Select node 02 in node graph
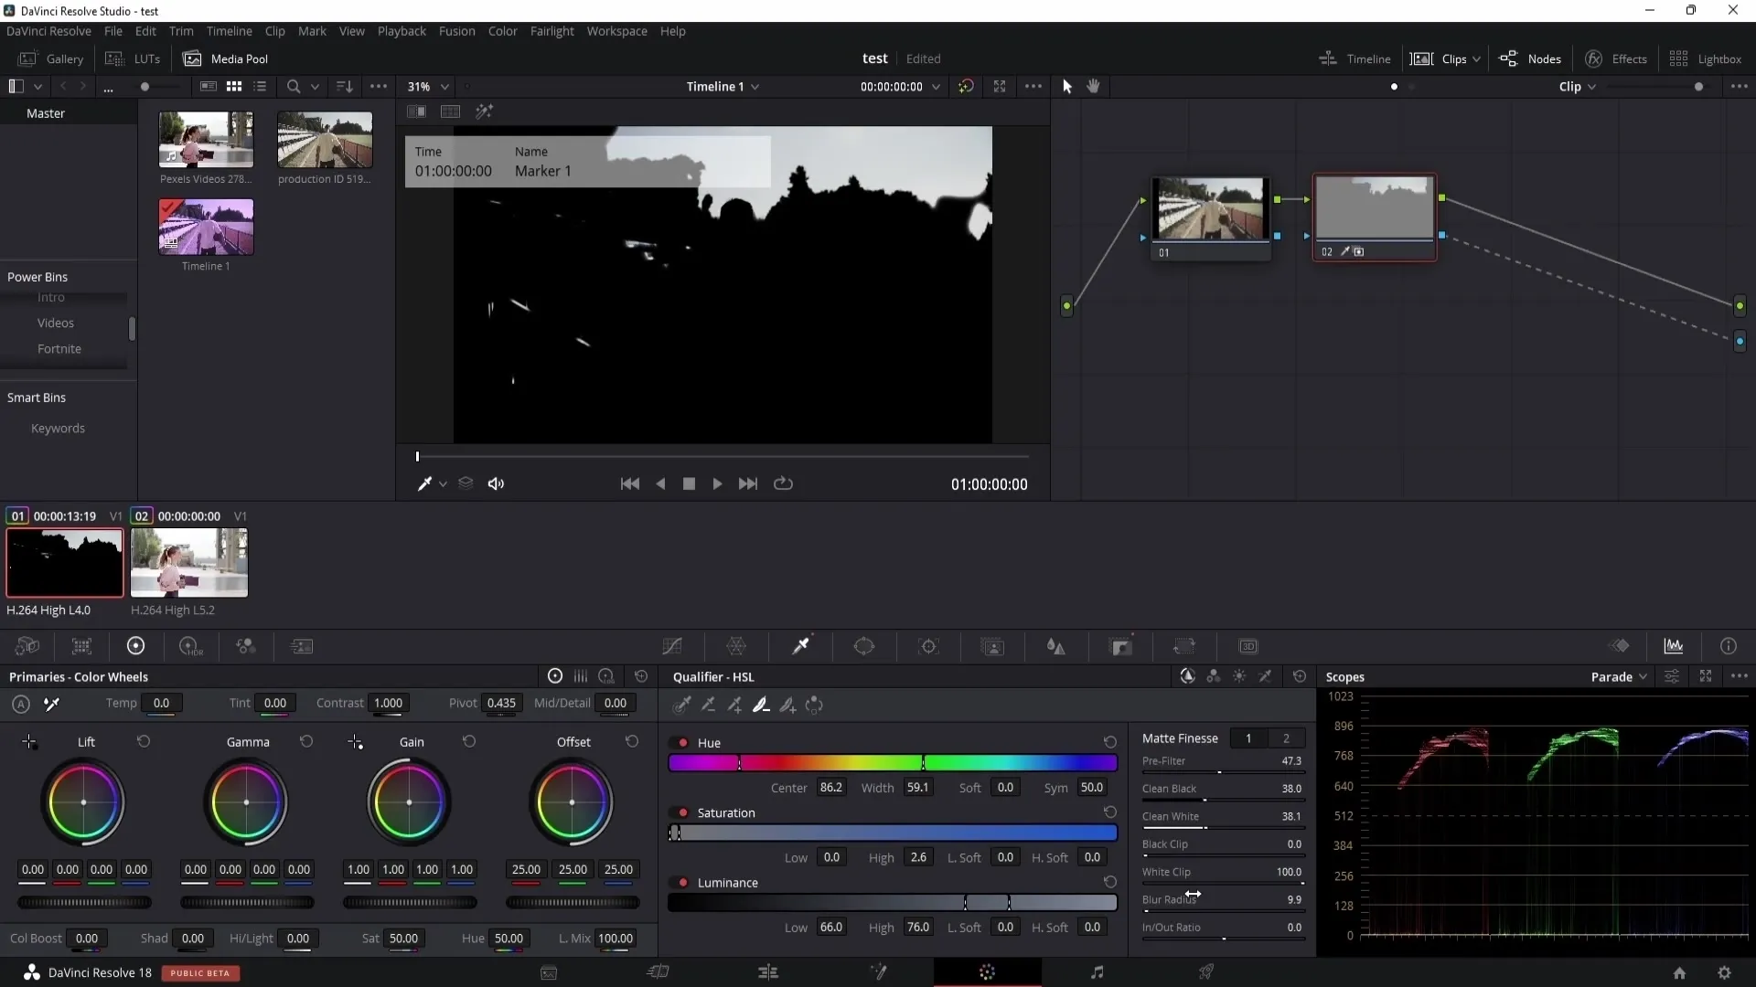 click(x=1375, y=218)
